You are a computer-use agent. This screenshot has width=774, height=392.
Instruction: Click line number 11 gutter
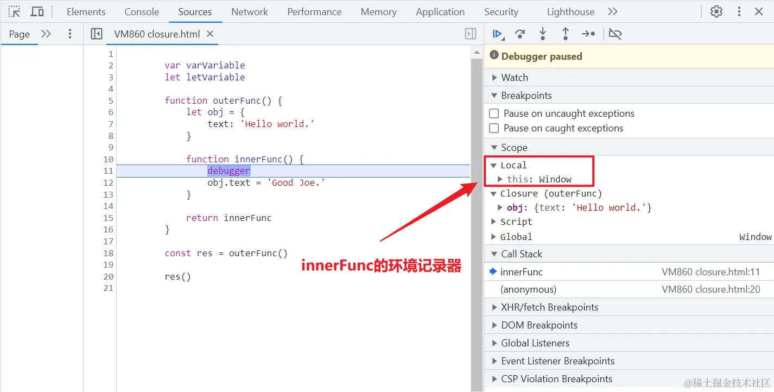(x=108, y=170)
